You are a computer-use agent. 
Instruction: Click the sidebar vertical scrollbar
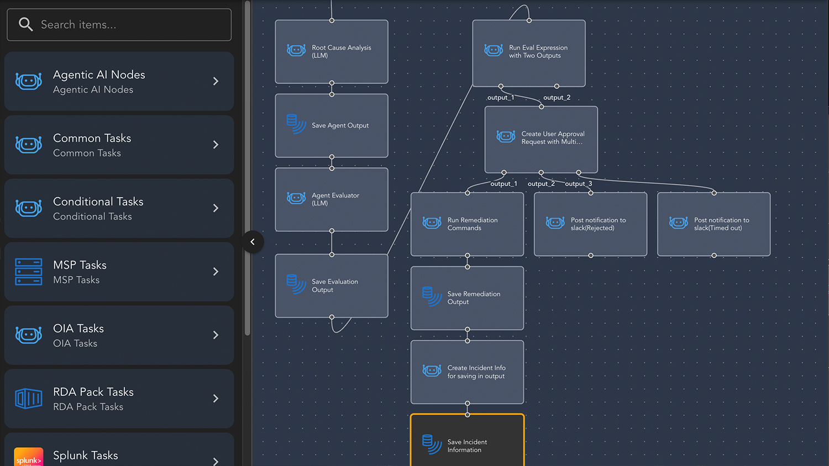click(x=248, y=166)
